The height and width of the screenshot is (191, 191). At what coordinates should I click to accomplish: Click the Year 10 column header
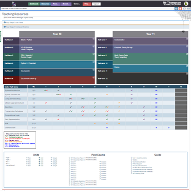point(57,34)
